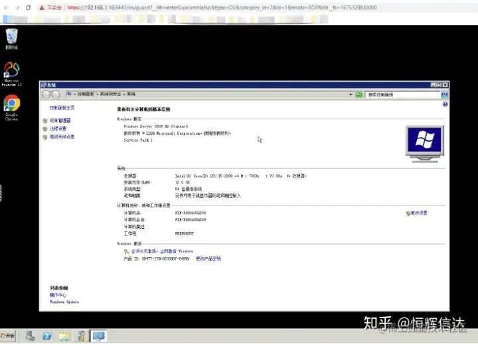
Task: Open Server Manager from the taskbar
Action: [x=30, y=336]
